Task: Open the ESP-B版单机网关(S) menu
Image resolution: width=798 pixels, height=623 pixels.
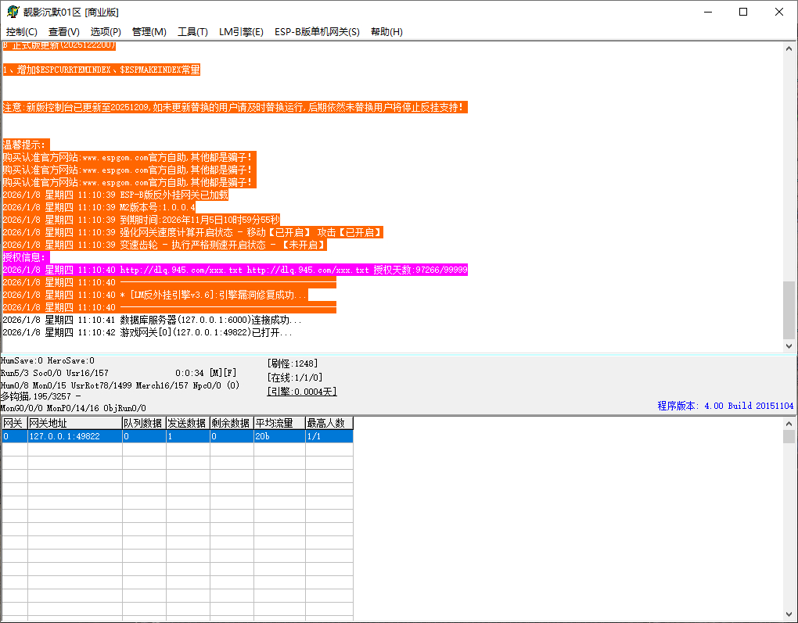Action: coord(317,32)
